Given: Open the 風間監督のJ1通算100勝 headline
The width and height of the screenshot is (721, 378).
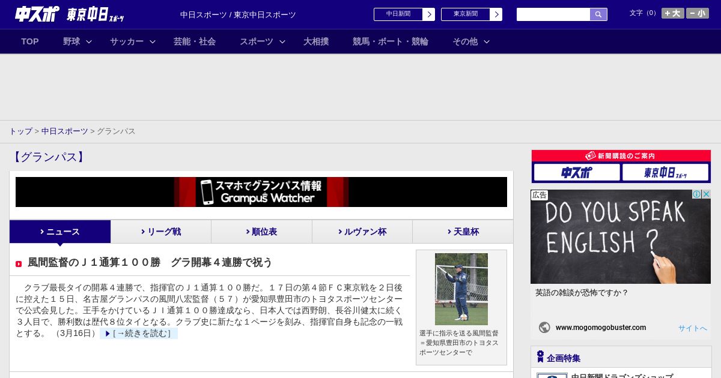Looking at the screenshot, I should [150, 263].
